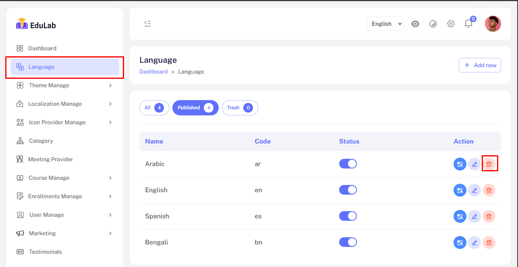This screenshot has width=518, height=267.
Task: Click the edit pencil icon for English
Action: [x=474, y=190]
